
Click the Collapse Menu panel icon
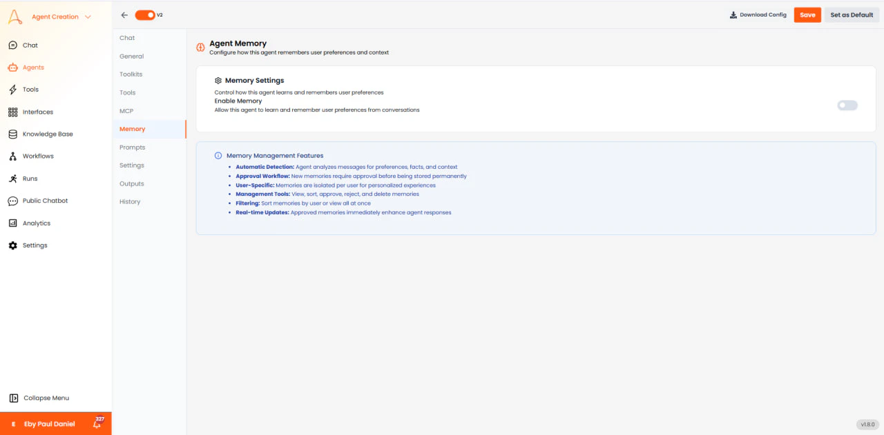(x=13, y=398)
